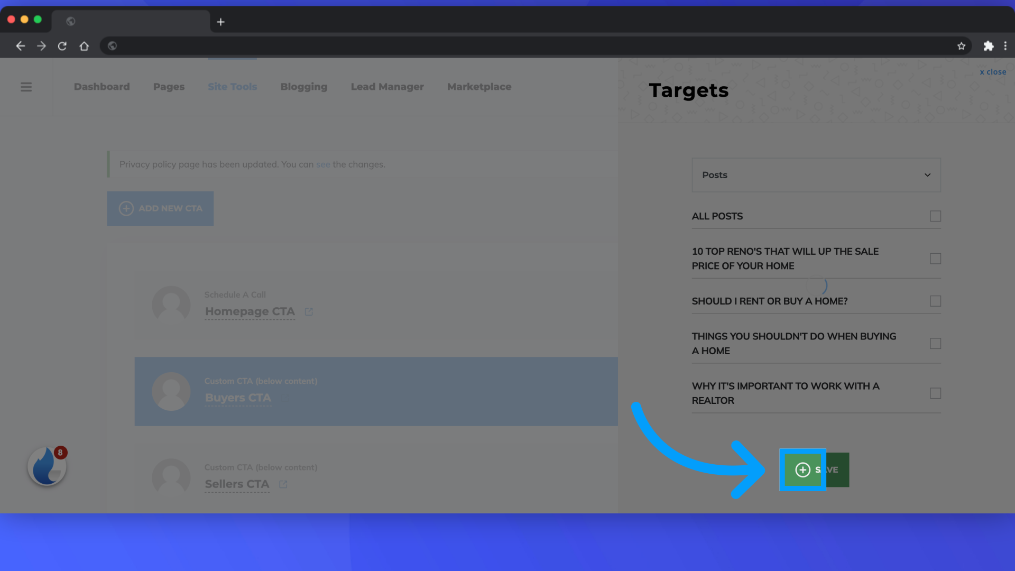Check the ALL POSTS checkbox
This screenshot has height=571, width=1015.
coord(935,216)
